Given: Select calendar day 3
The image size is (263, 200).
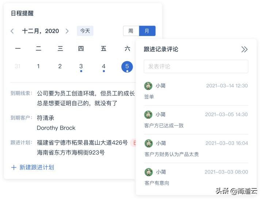Looking at the screenshot, I should point(81,66).
